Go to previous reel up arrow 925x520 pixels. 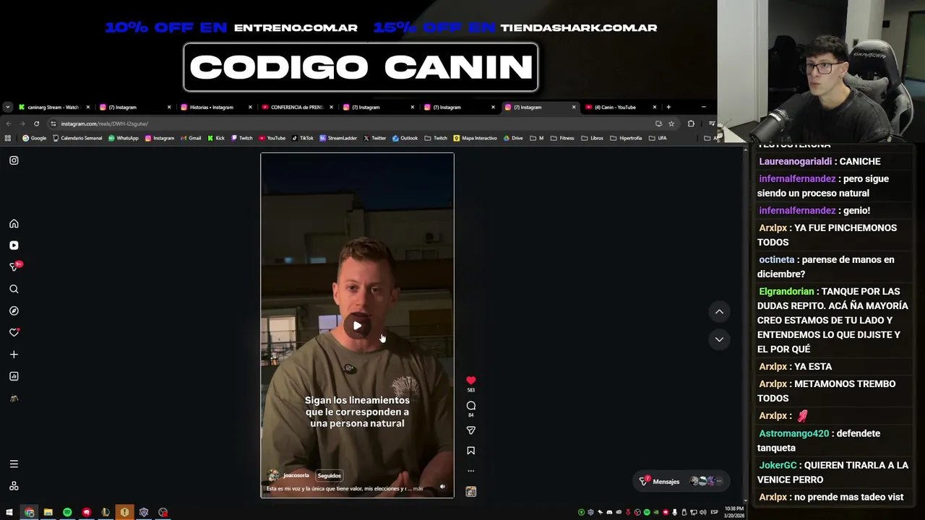click(x=719, y=312)
